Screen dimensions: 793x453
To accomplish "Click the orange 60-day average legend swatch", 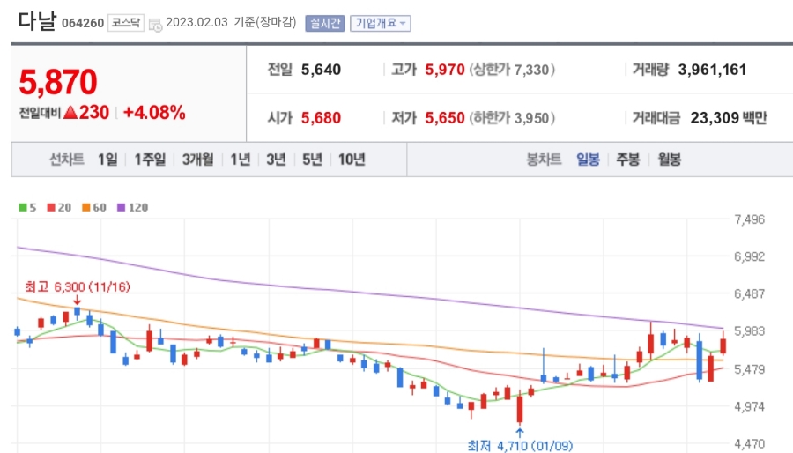I will click(86, 207).
